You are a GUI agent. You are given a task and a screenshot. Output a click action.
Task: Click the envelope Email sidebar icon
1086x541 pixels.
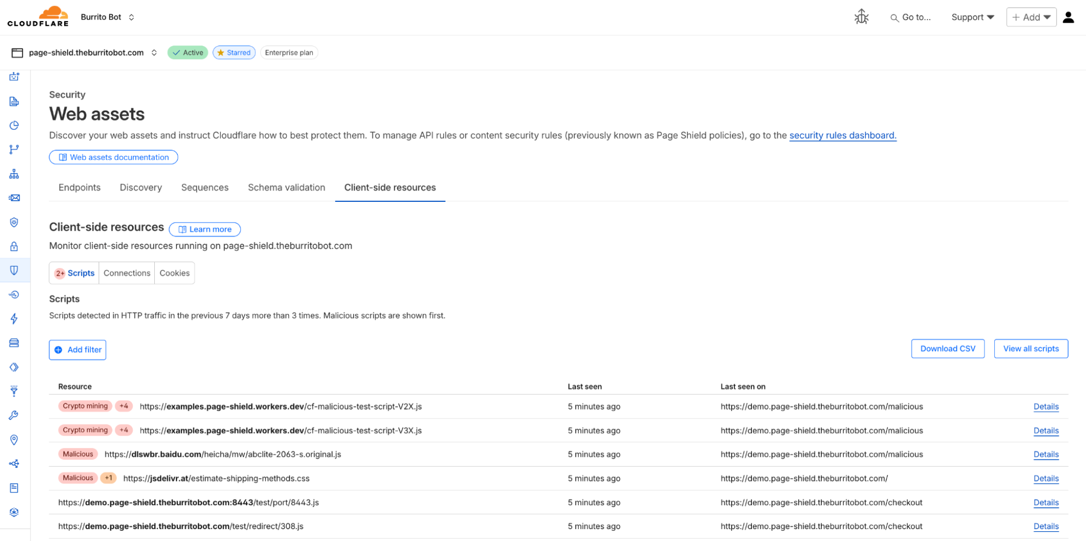[14, 198]
